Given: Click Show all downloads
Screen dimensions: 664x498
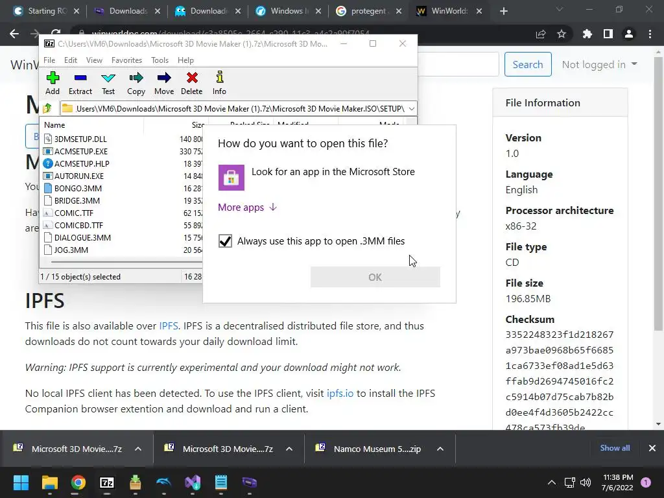Looking at the screenshot, I should click(x=615, y=448).
